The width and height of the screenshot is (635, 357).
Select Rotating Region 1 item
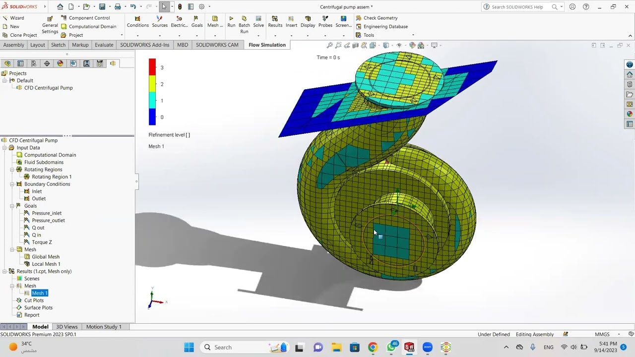click(x=52, y=177)
